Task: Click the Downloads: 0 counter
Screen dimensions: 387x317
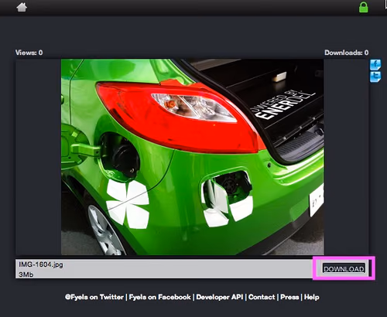Action: click(x=346, y=53)
